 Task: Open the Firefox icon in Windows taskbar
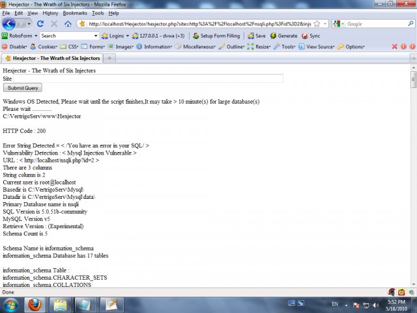click(x=35, y=305)
